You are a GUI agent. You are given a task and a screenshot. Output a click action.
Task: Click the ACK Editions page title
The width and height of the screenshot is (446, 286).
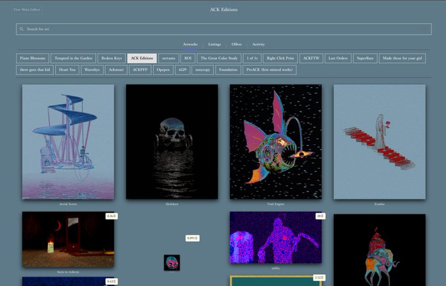coord(224,9)
